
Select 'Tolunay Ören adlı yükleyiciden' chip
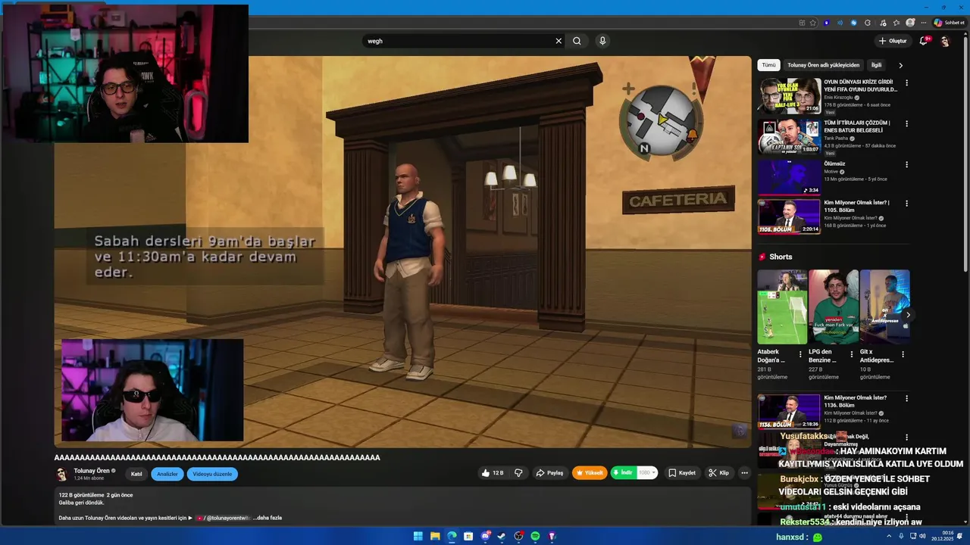(823, 65)
